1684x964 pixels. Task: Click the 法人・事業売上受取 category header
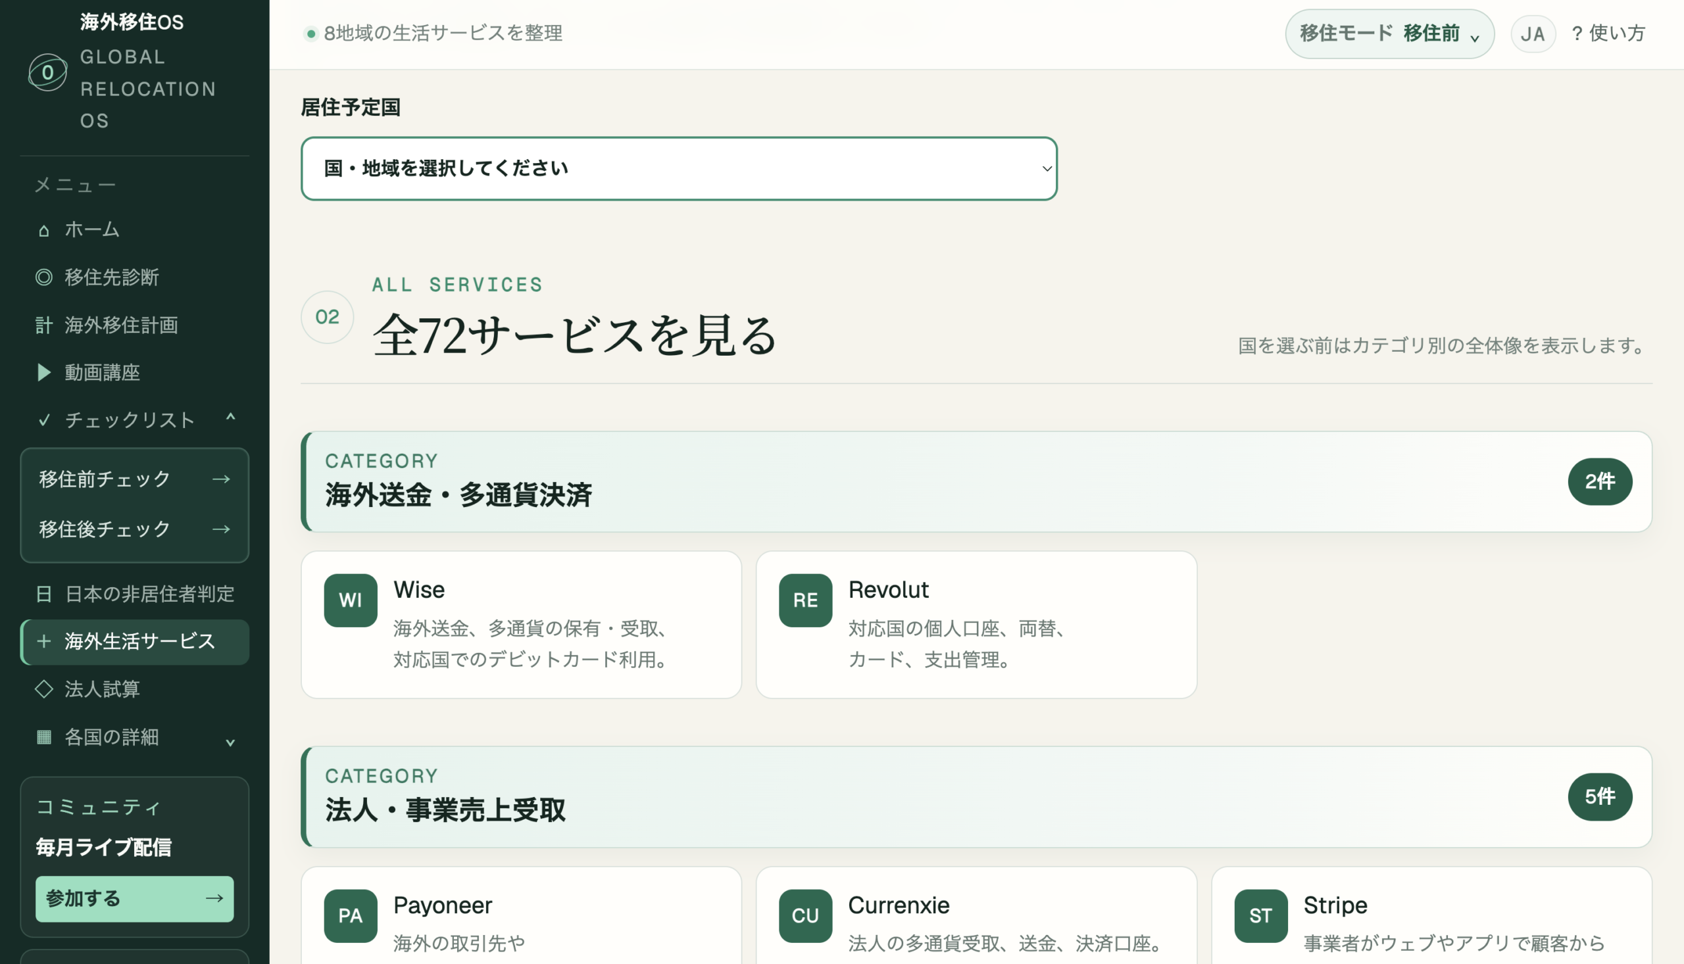tap(976, 796)
